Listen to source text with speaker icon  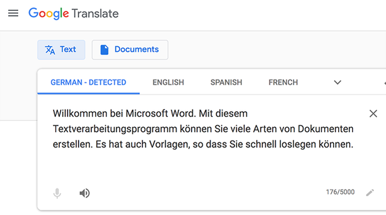coord(85,193)
